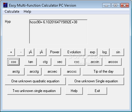
Task: Click the ¡Á multiply button
Action: pyautogui.click(x=30, y=52)
